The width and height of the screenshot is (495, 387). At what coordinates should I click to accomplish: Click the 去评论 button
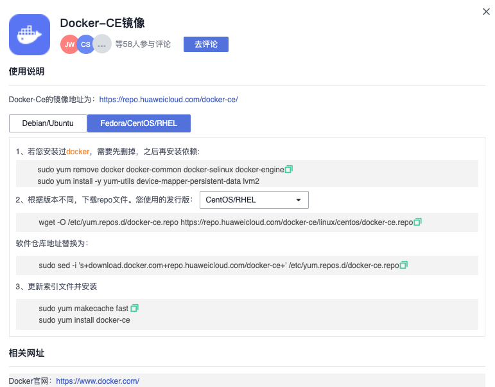206,44
